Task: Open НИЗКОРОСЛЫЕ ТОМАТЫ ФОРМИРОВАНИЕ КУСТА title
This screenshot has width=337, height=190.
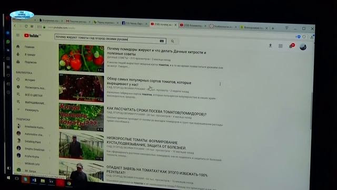Action: pos(146,143)
